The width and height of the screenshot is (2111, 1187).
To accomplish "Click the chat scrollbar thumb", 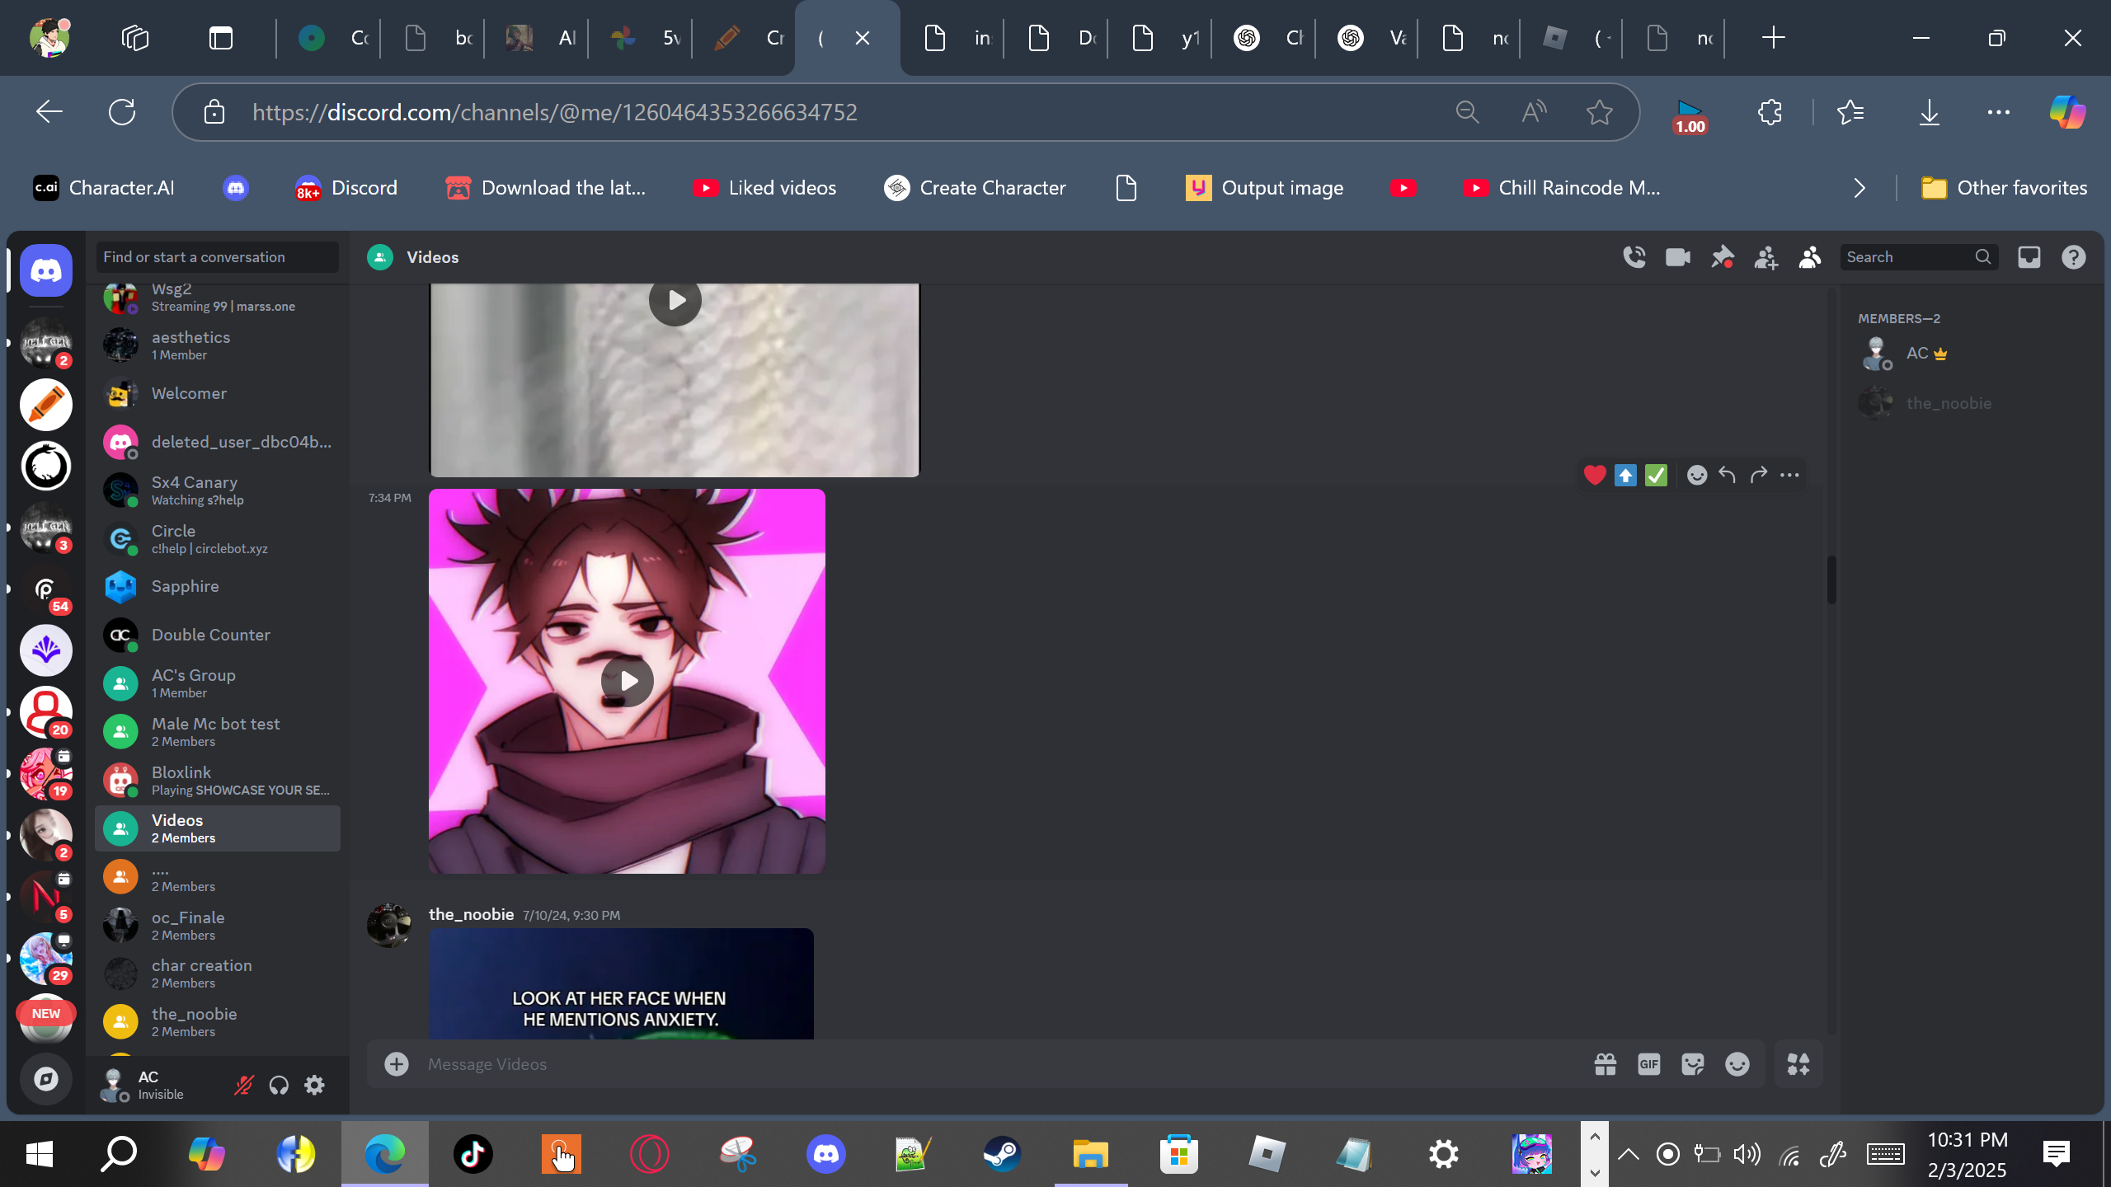I will pyautogui.click(x=1831, y=579).
